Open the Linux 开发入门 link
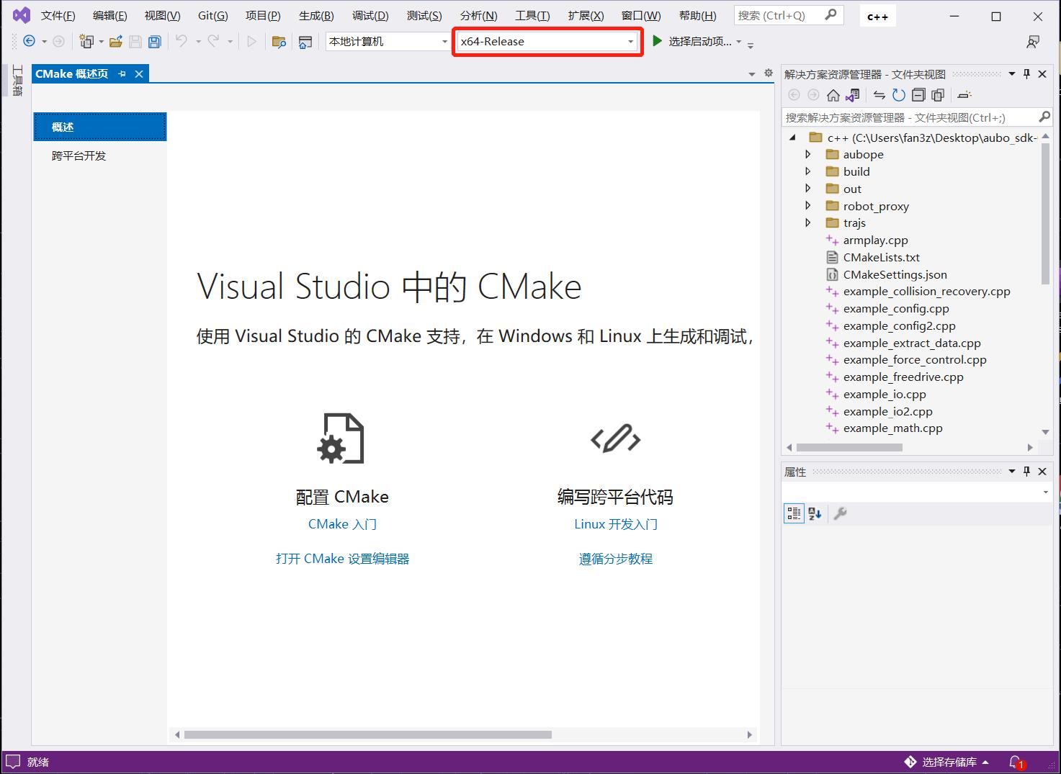Screen dimensions: 1061x774 tap(616, 524)
